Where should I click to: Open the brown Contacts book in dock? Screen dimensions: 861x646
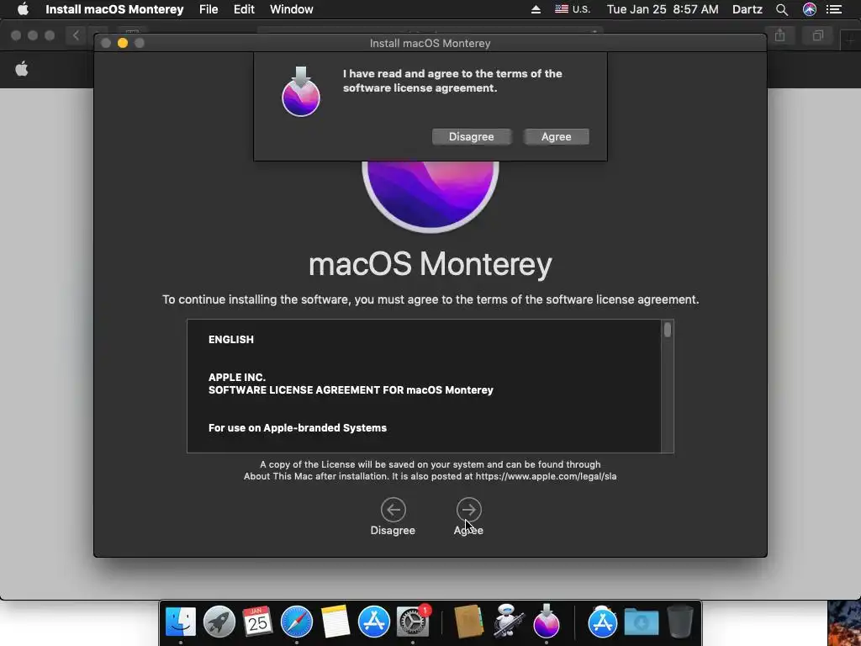(469, 622)
